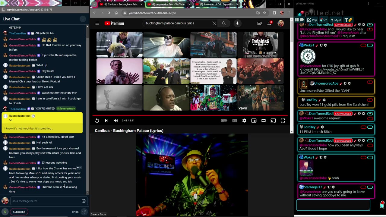Image resolution: width=386 pixels, height=217 pixels.
Task: Open the emoji picker in Rumble chat
Action: (84, 201)
